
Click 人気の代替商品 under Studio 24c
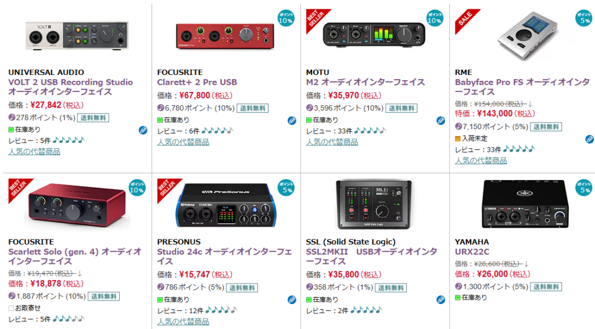pyautogui.click(x=183, y=321)
